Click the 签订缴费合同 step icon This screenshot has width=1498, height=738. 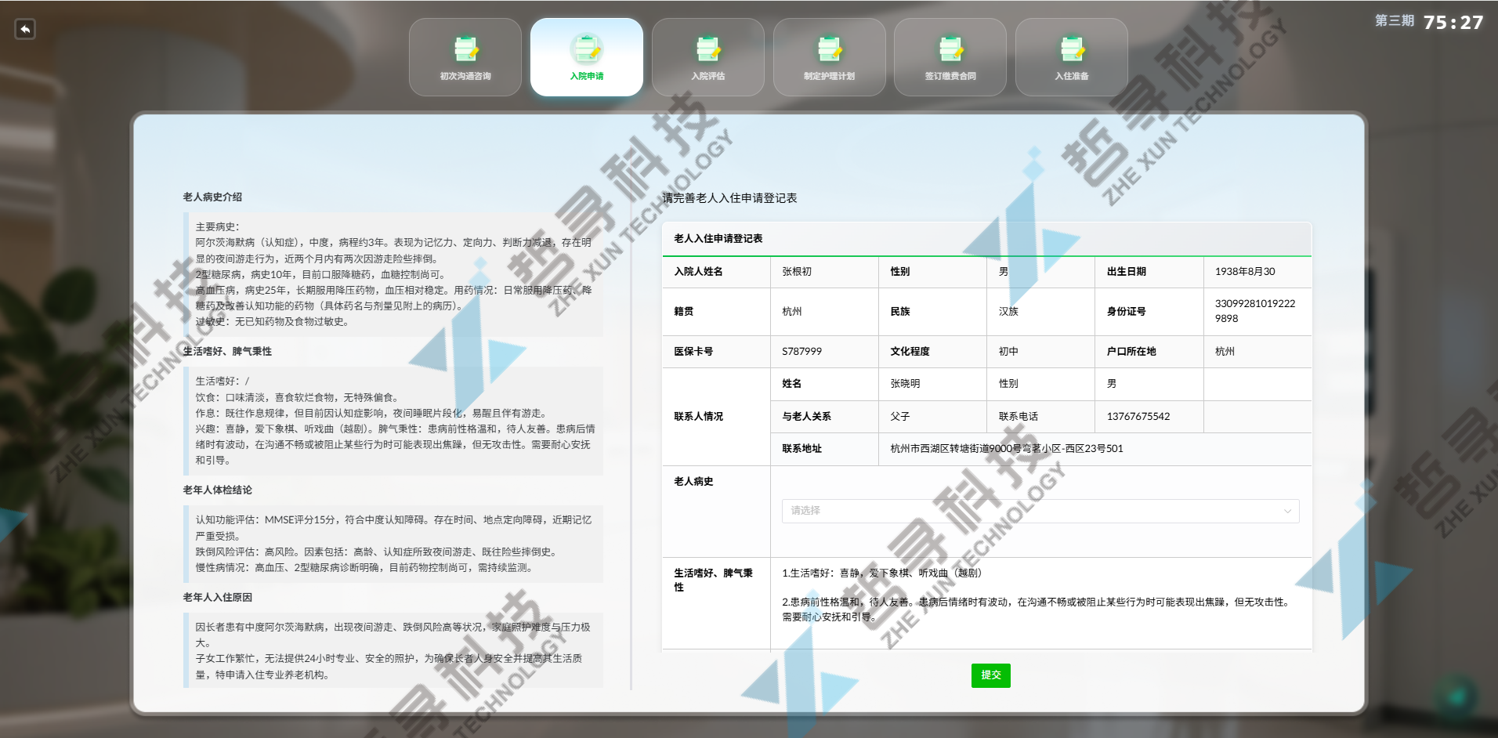[x=950, y=49]
